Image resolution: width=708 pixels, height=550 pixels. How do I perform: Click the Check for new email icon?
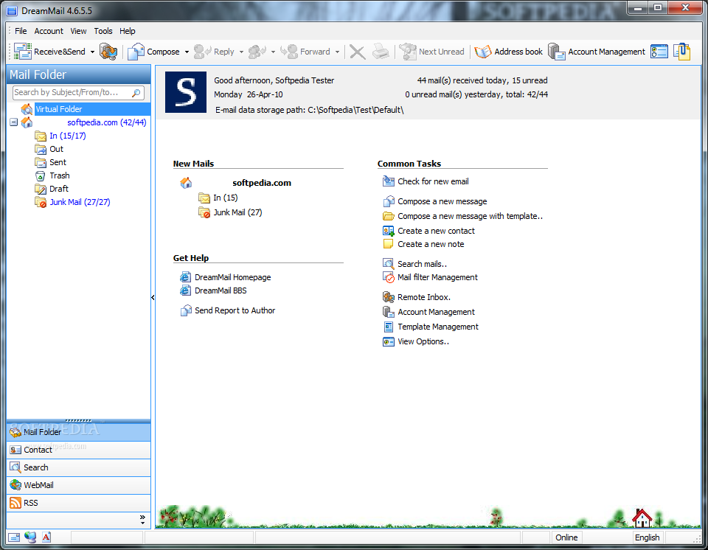click(389, 181)
